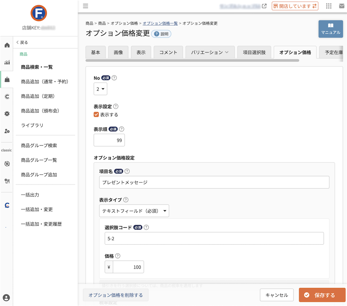Open 商品グループ追加 menu item
This screenshot has width=347, height=306.
[39, 175]
